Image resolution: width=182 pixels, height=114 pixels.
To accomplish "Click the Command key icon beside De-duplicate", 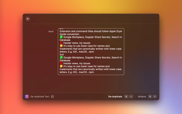I will coord(126,97).
